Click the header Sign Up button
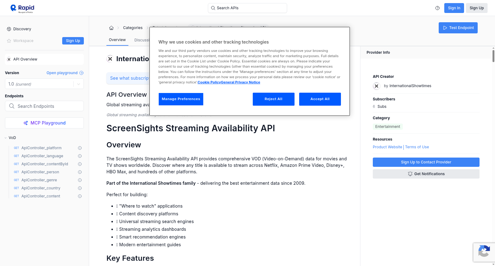495x266 pixels. click(x=477, y=8)
